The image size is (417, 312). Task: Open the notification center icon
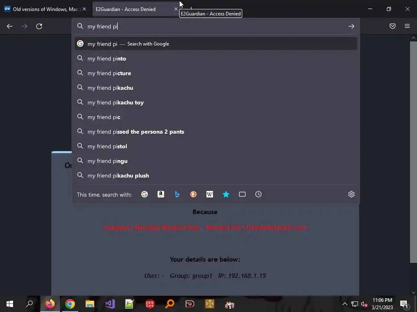click(x=404, y=304)
